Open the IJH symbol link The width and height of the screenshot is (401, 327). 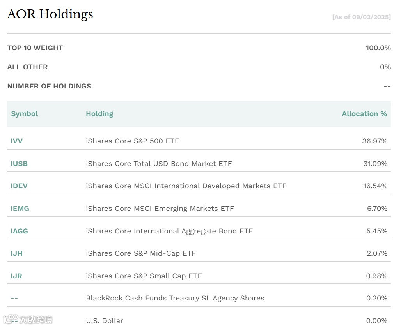pyautogui.click(x=16, y=253)
